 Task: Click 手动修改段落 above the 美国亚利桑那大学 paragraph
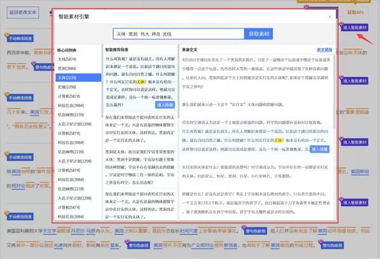(x=20, y=217)
